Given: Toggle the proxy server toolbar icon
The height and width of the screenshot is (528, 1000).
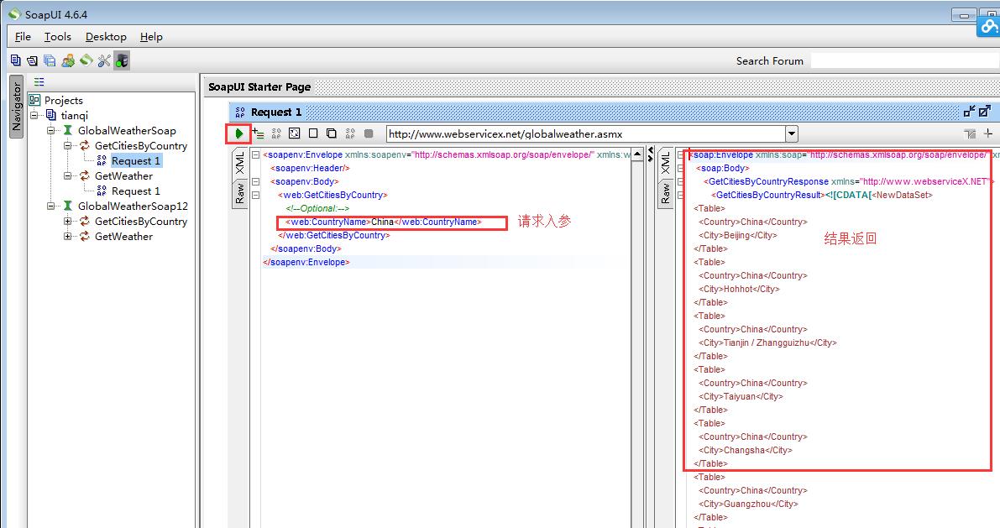Looking at the screenshot, I should click(122, 60).
